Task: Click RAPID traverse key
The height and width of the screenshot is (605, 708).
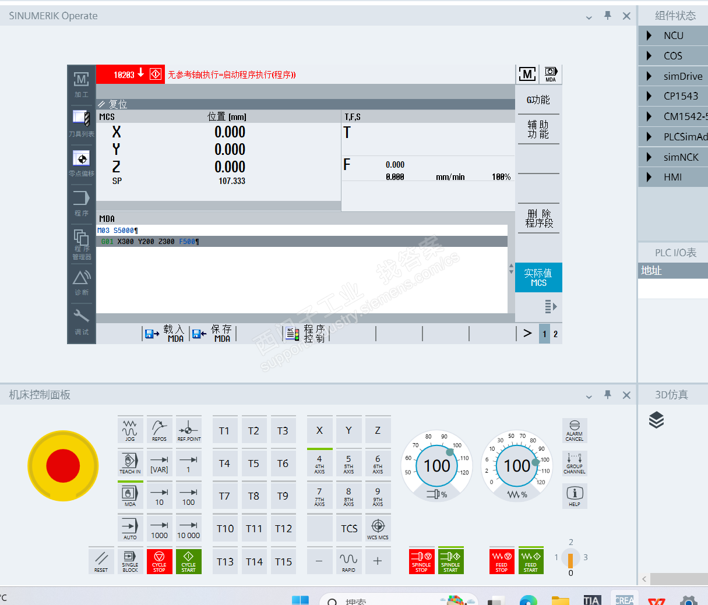Action: pos(348,561)
